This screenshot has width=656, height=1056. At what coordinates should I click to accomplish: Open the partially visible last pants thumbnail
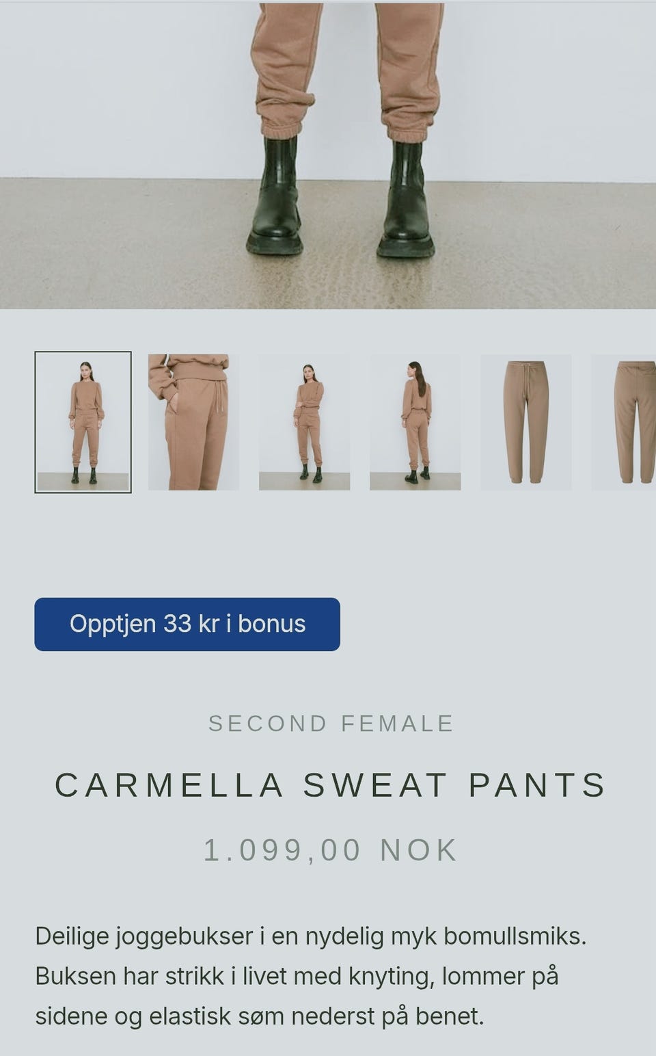click(623, 422)
